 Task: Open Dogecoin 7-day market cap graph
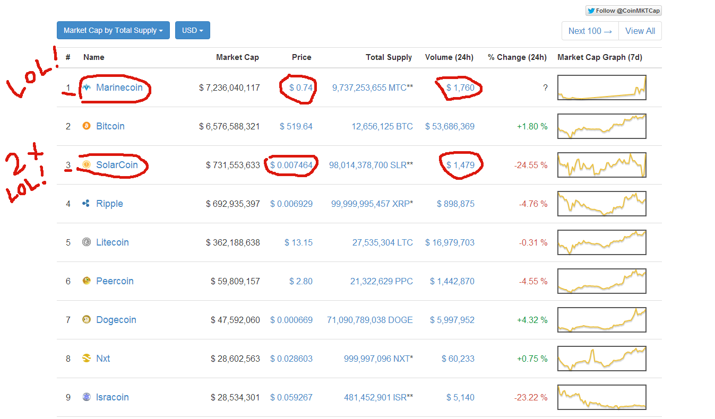(x=602, y=320)
